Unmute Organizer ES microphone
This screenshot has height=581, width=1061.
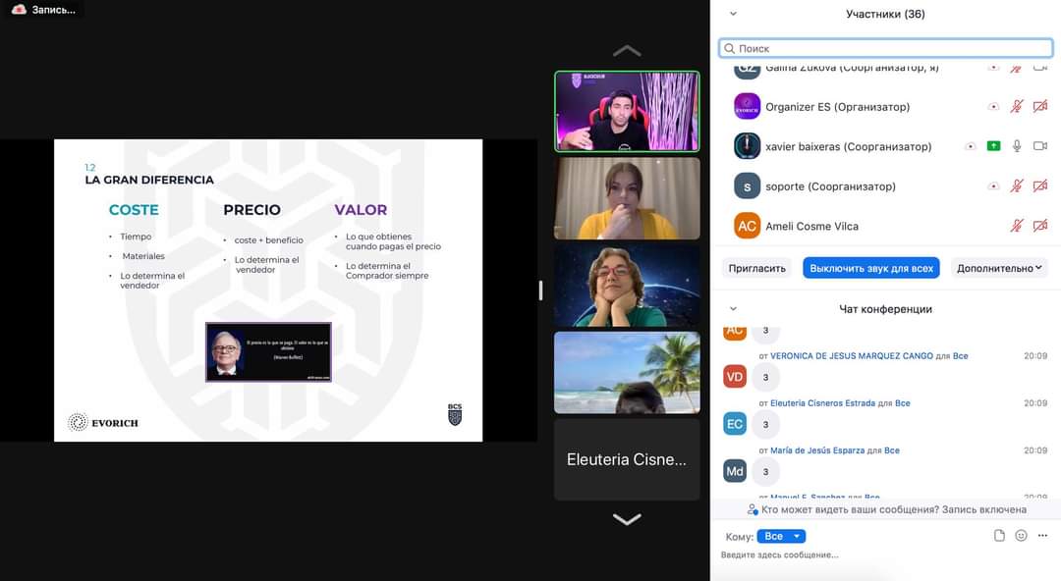[1017, 106]
